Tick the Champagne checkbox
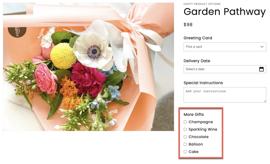The width and height of the screenshot is (270, 164). (x=185, y=122)
